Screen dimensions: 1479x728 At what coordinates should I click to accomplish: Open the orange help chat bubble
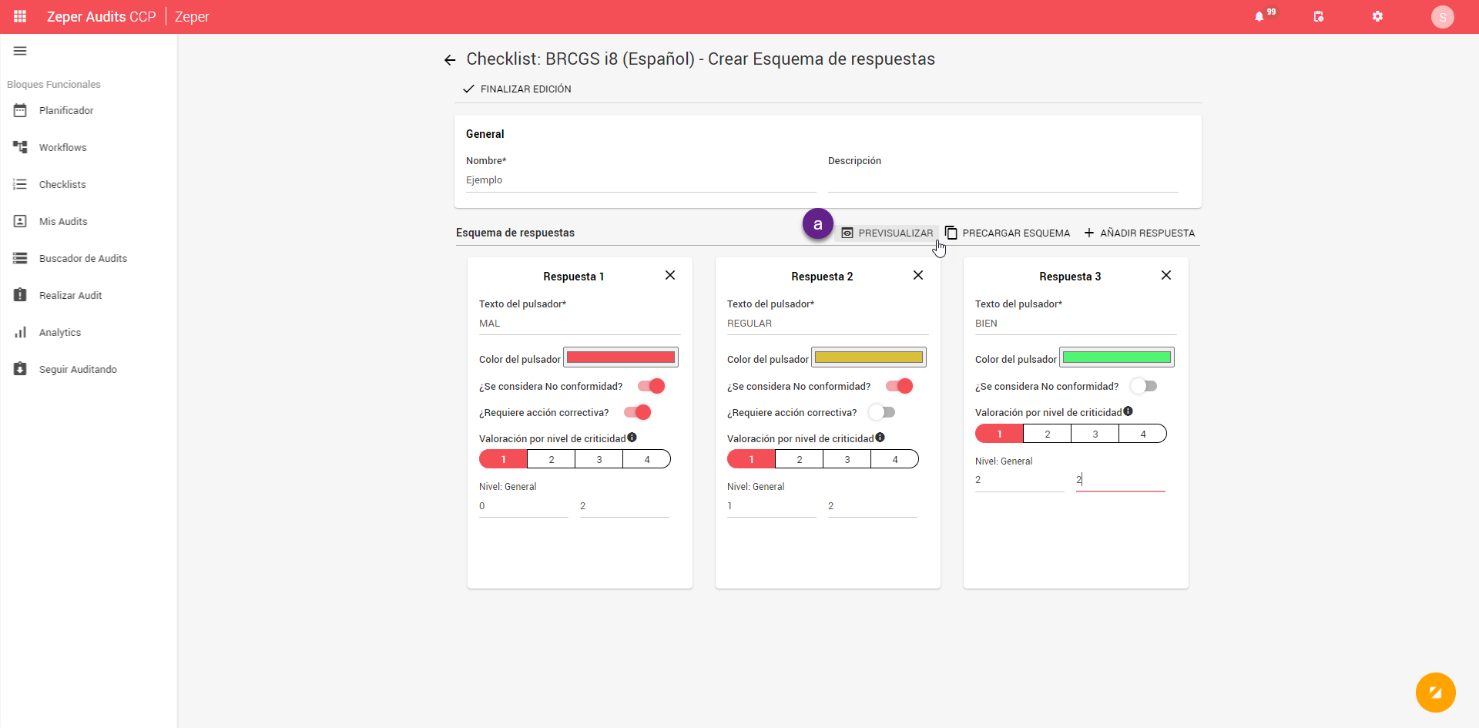pyautogui.click(x=1435, y=693)
